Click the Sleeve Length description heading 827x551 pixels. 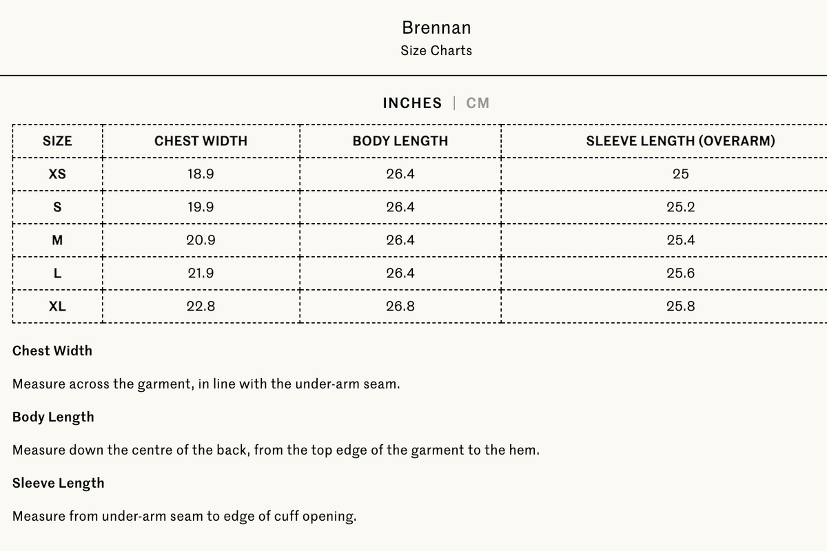coord(59,484)
